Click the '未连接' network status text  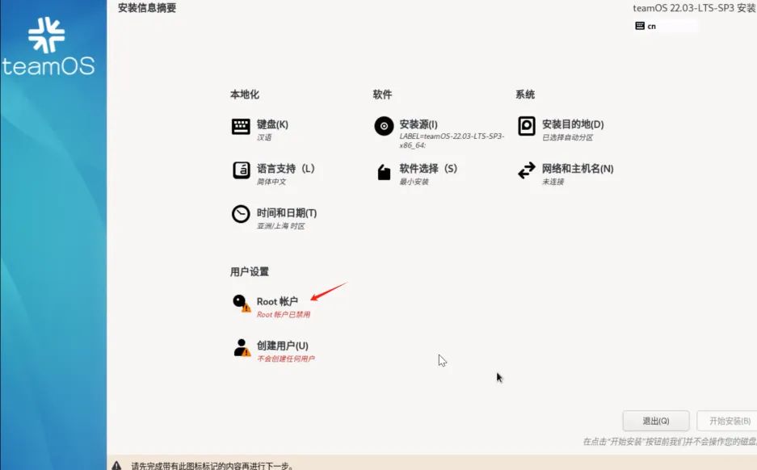[x=553, y=182]
